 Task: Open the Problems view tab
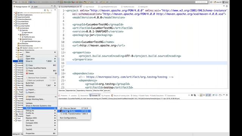63,96
